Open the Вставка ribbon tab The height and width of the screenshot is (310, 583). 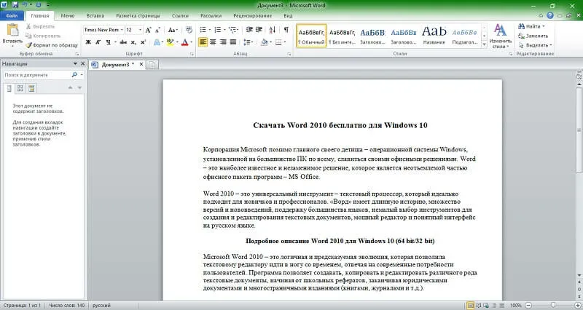click(95, 15)
